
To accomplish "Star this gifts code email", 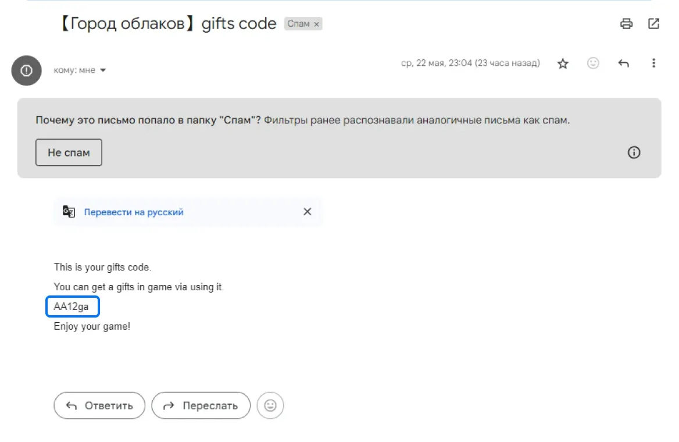I will pyautogui.click(x=563, y=63).
